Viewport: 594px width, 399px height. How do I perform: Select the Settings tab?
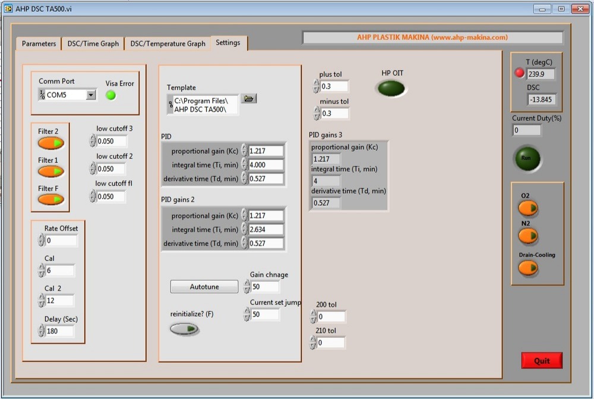coord(228,42)
